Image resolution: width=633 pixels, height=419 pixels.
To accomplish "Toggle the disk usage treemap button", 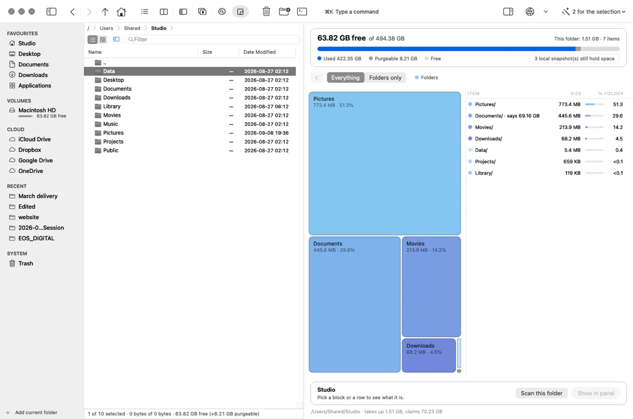I will (x=240, y=11).
